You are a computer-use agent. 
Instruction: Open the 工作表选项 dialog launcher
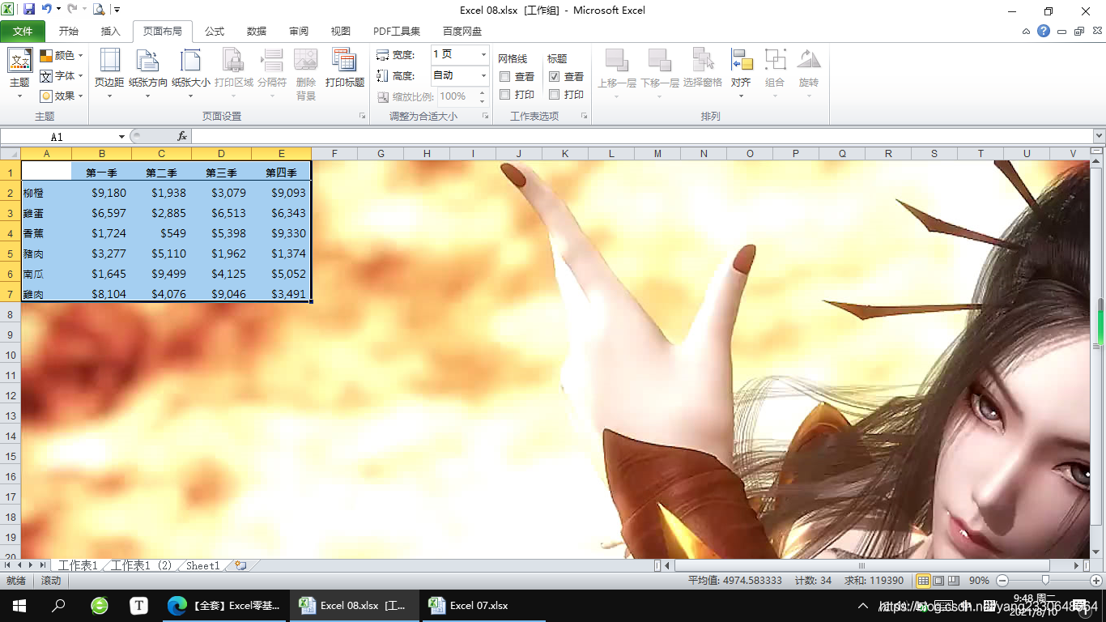[584, 117]
